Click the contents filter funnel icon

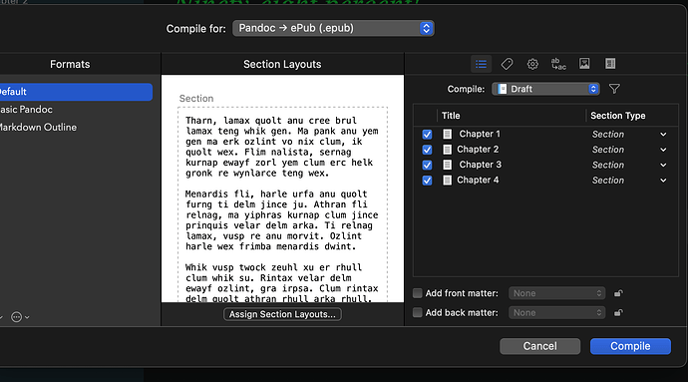614,89
